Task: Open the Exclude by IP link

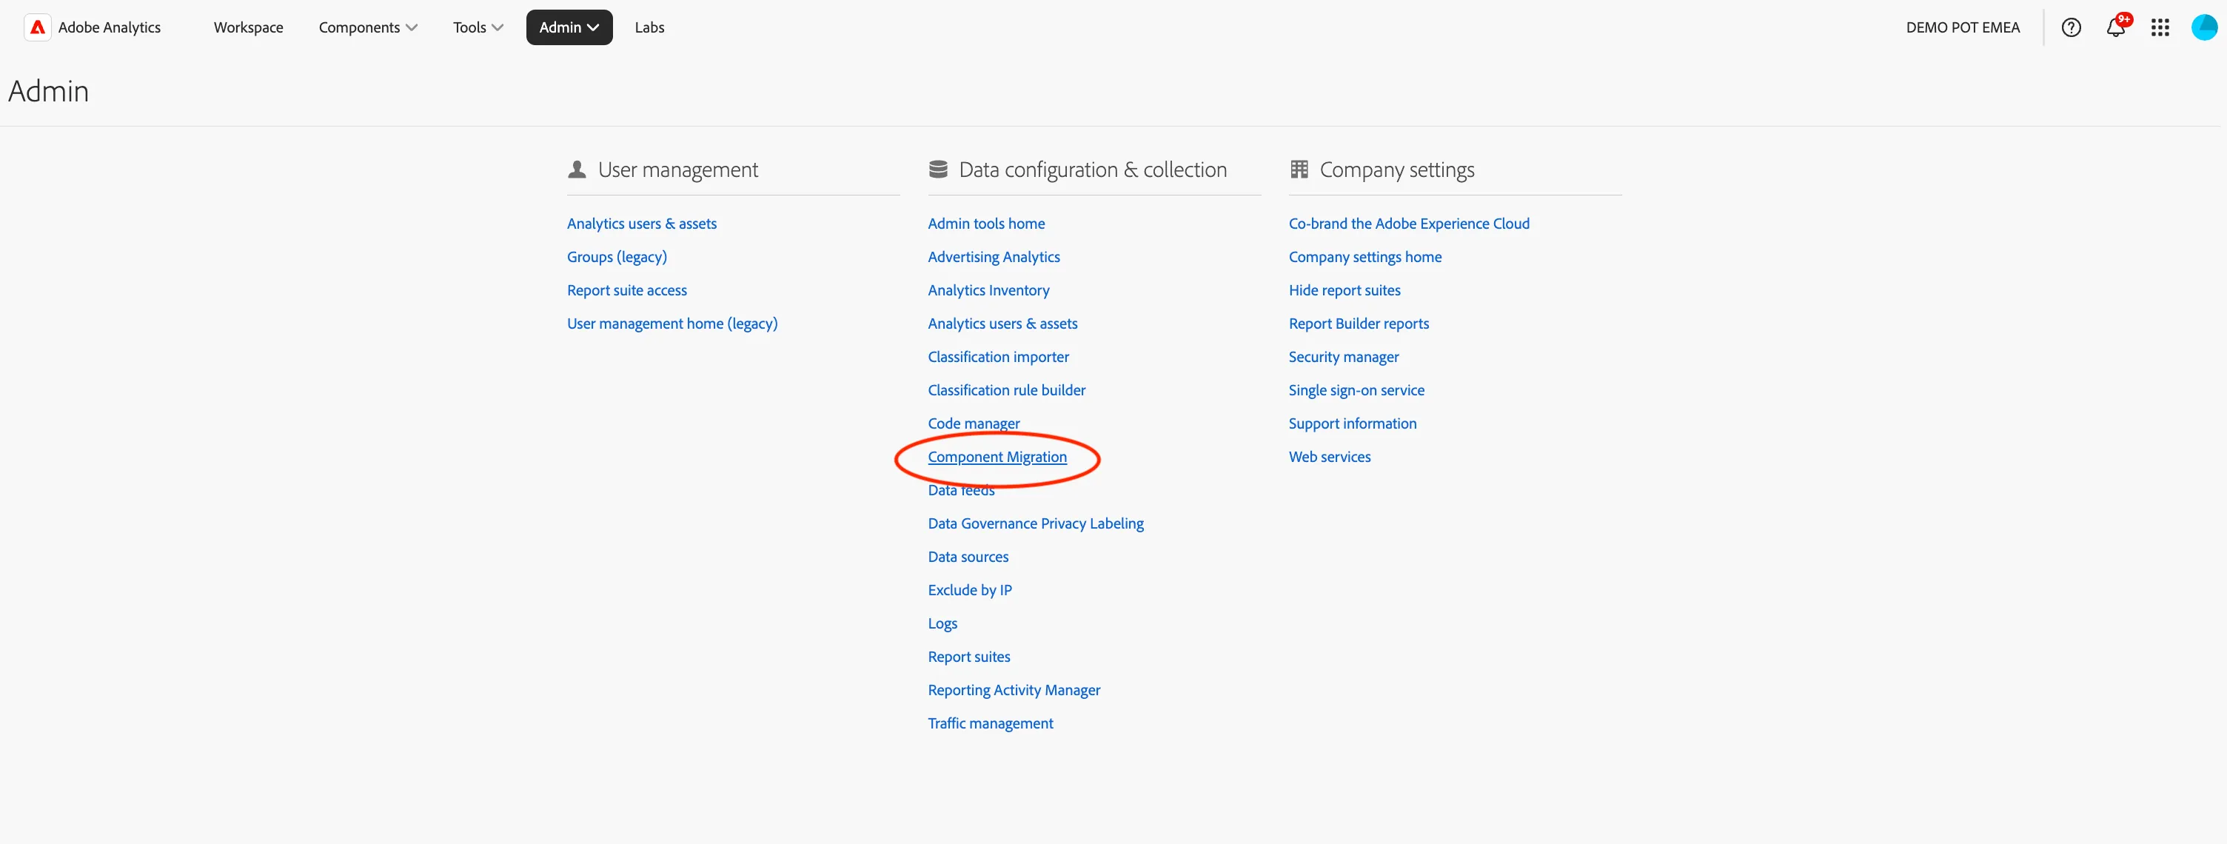Action: click(x=969, y=591)
